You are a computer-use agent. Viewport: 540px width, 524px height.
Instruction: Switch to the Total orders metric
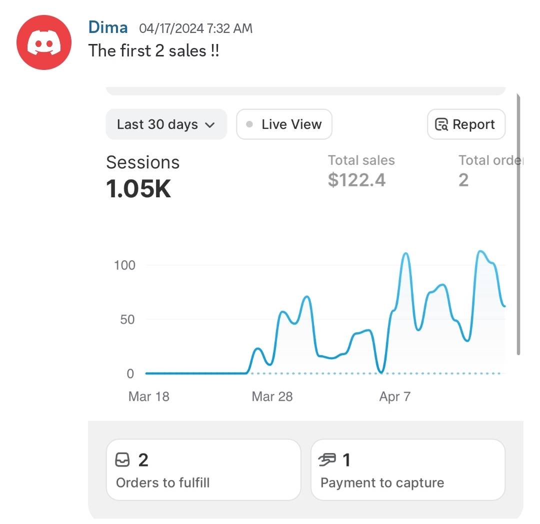tap(487, 171)
